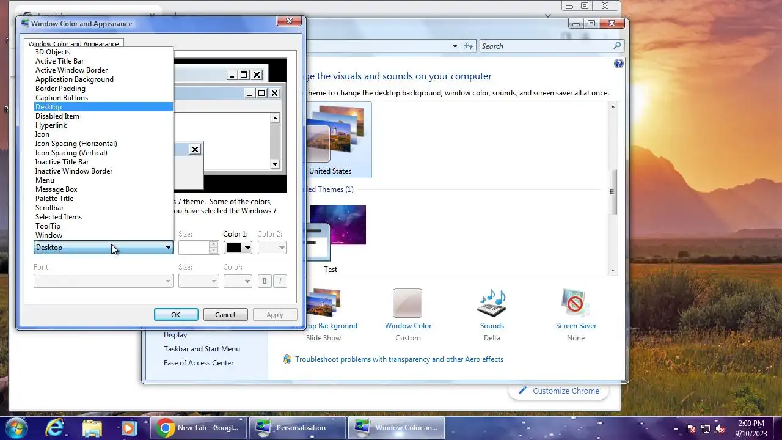Open the disabled Color 2 dropdown
782x440 pixels.
click(x=272, y=248)
